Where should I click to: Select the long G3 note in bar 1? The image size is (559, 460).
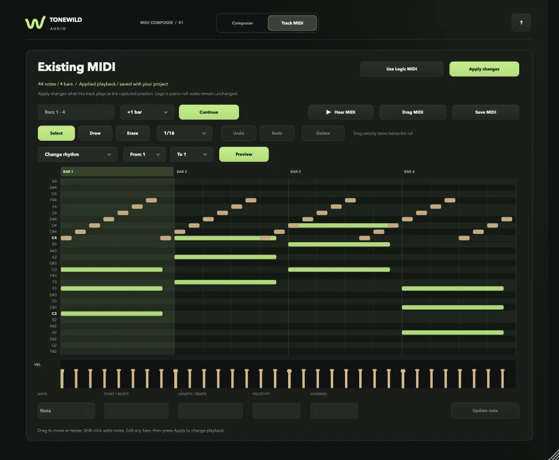point(111,270)
